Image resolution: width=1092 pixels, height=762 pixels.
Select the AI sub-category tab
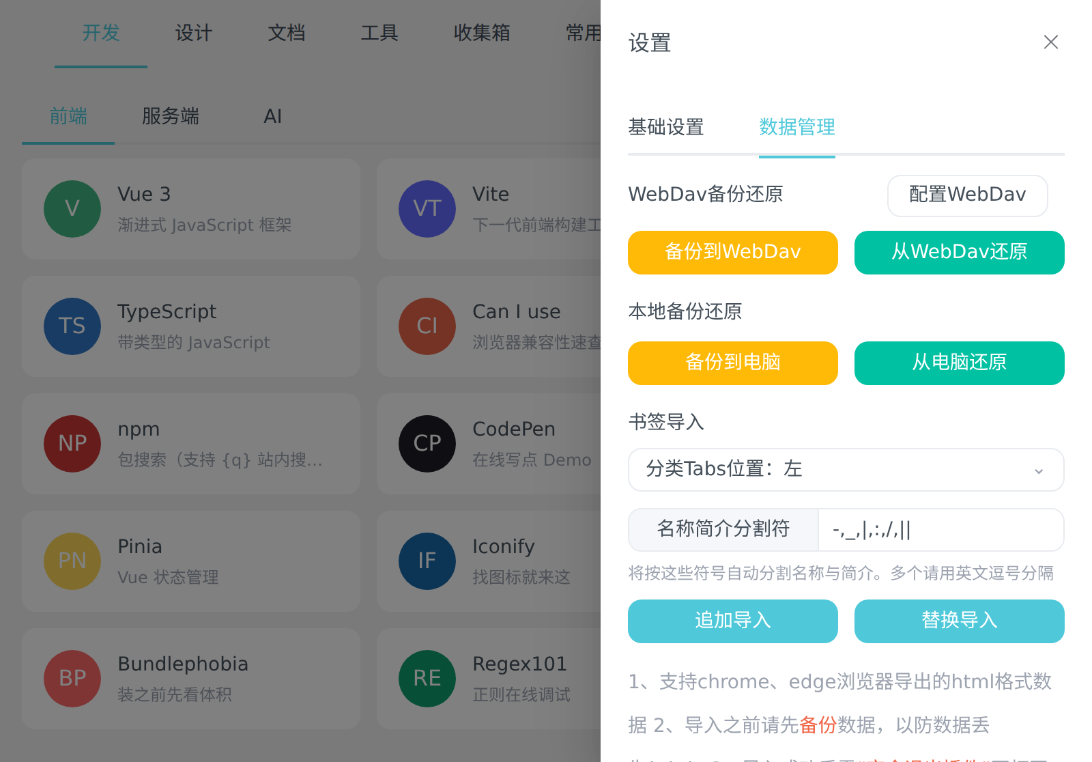pyautogui.click(x=273, y=116)
